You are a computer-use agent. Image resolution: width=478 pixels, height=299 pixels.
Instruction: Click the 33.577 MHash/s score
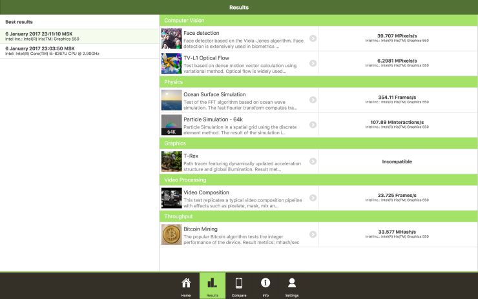[397, 232]
